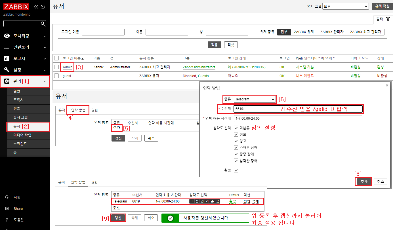The image size is (393, 230).
Task: Expand the 보고서 menu
Action: coord(45,59)
